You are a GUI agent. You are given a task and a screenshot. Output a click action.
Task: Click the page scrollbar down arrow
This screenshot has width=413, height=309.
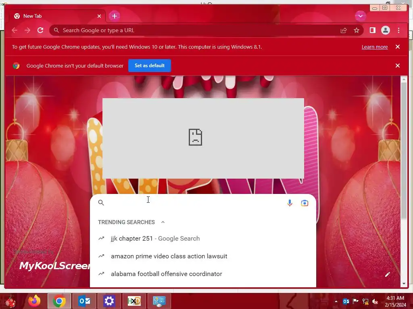[x=404, y=284]
